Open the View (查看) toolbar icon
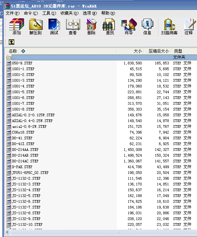197x237 pixels. pyautogui.click(x=73, y=26)
